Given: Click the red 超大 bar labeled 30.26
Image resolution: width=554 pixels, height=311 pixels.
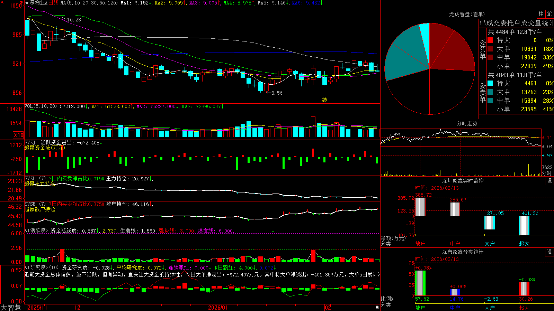Looking at the screenshot, I should click(x=524, y=289).
